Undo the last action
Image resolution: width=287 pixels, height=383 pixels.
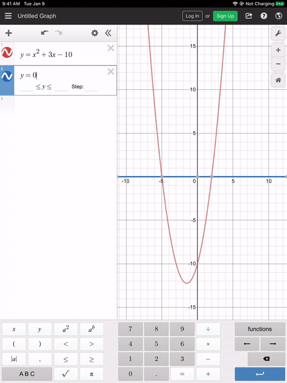coord(45,33)
